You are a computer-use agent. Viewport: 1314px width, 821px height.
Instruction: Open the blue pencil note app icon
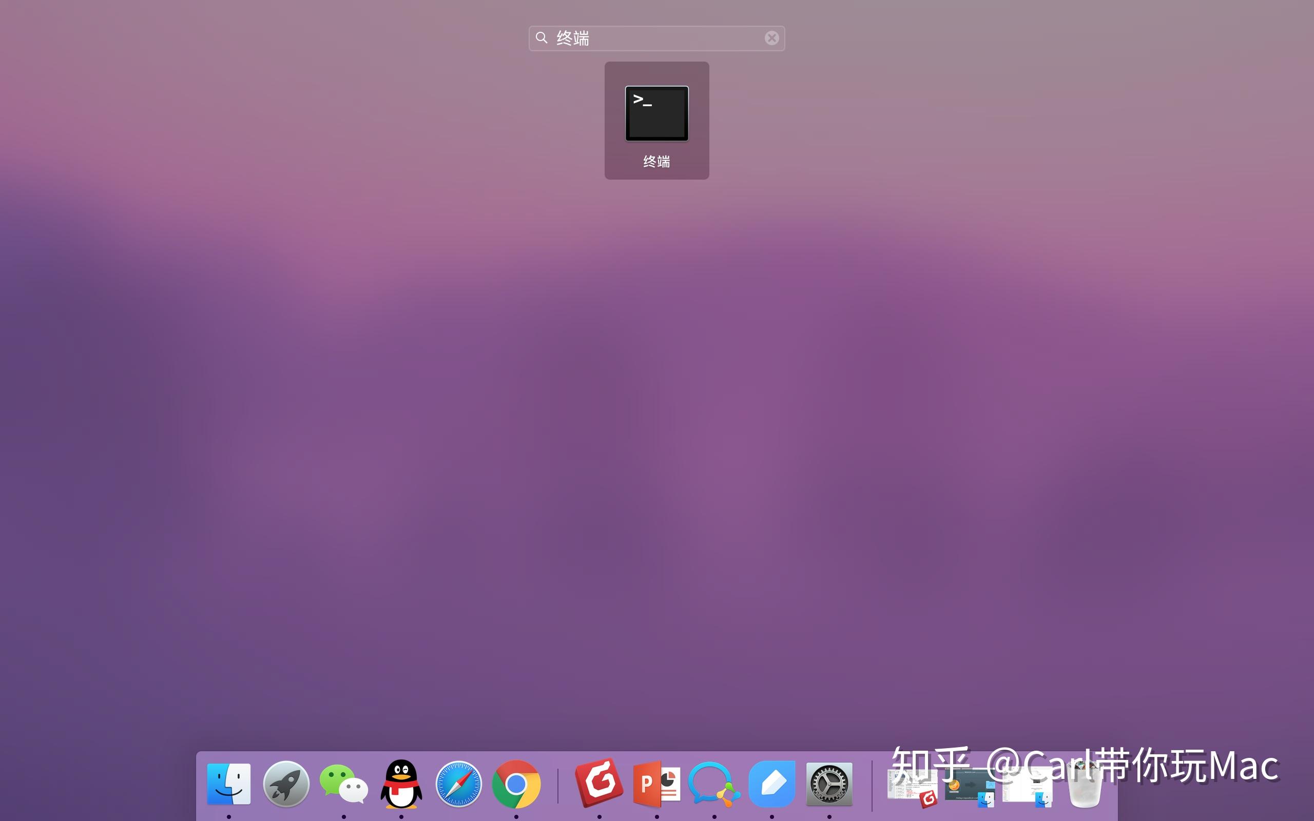[771, 784]
